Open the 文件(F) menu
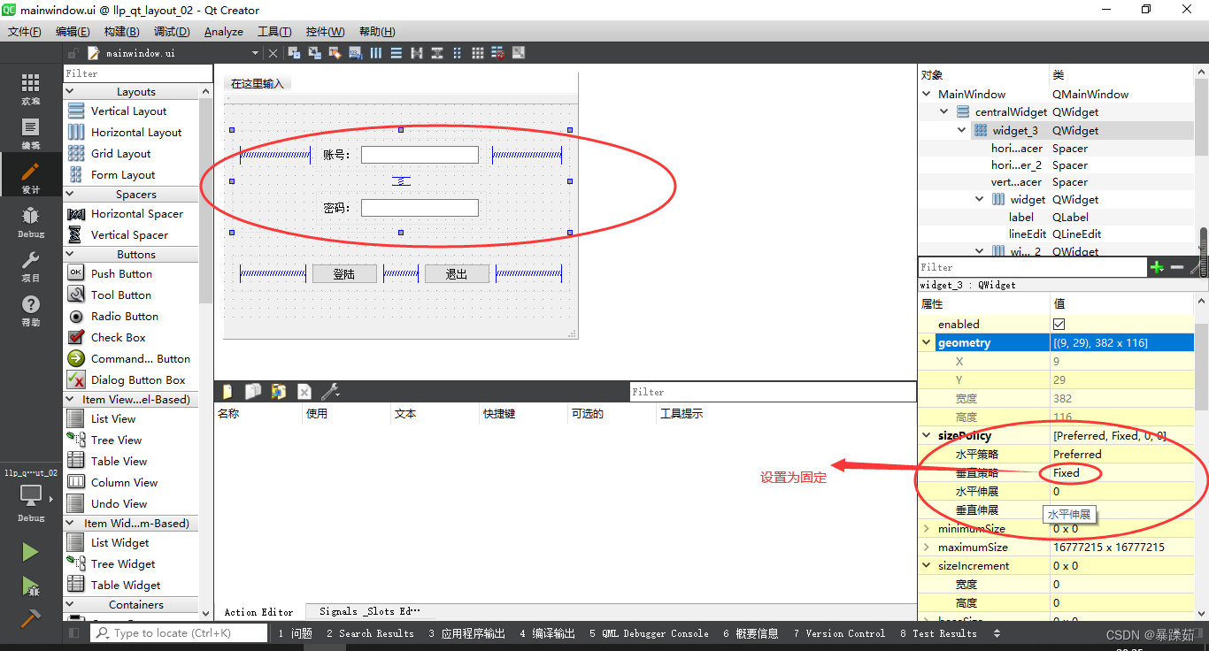 point(25,32)
